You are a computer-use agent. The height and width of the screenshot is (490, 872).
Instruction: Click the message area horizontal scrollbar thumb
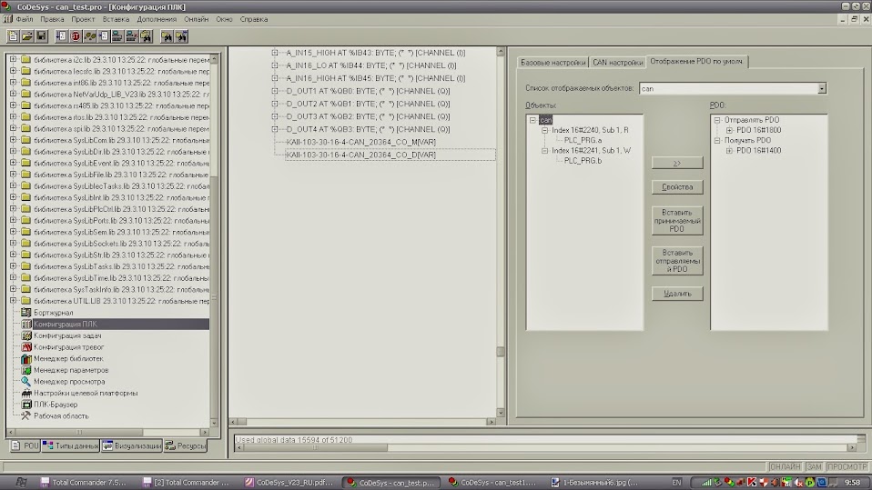(x=315, y=447)
